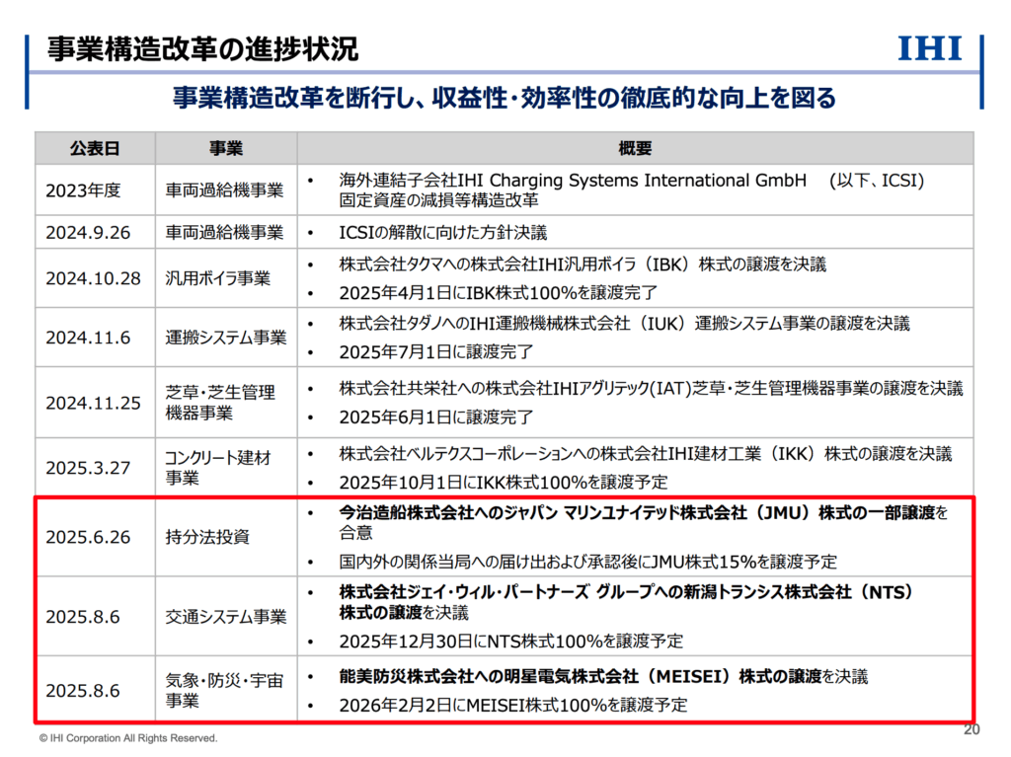Click the 運搬システム事業 cell
This screenshot has width=1011, height=757.
[226, 338]
